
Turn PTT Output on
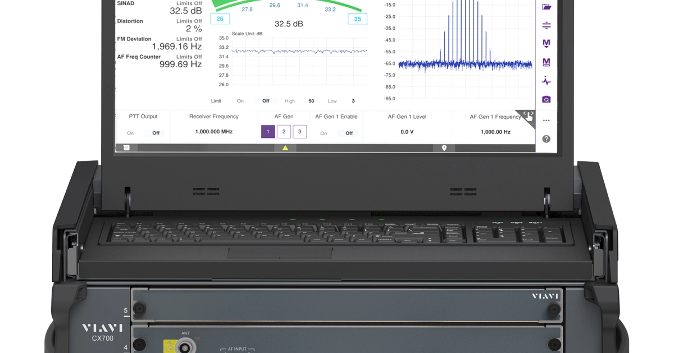pos(130,133)
